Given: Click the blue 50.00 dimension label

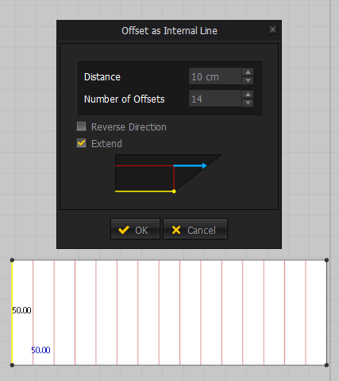Looking at the screenshot, I should tap(40, 350).
